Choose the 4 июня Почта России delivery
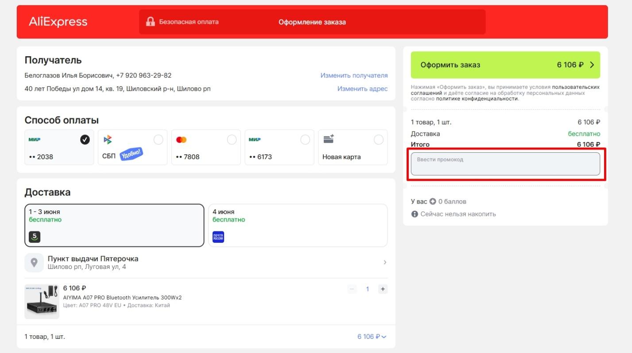632x353 pixels. (x=298, y=225)
